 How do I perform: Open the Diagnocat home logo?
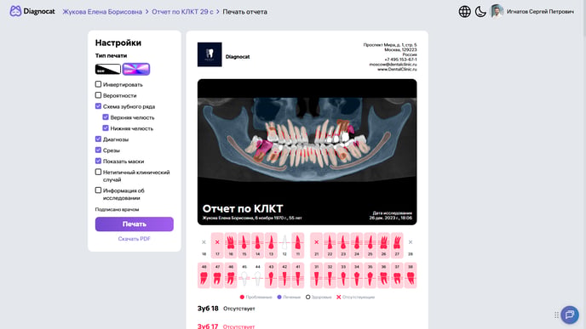pos(32,11)
